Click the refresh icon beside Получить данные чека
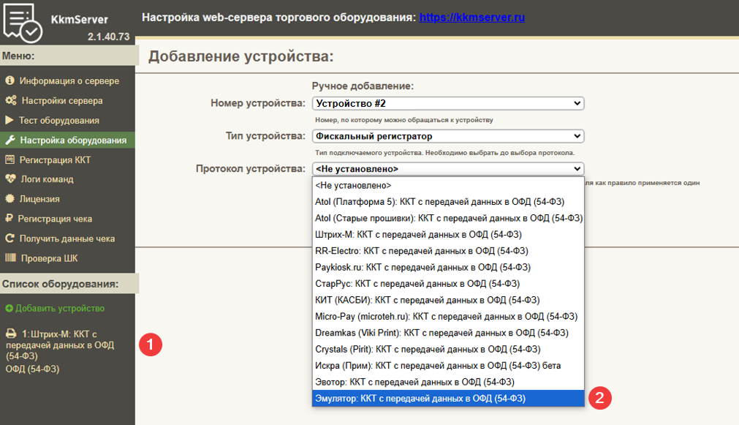 coord(10,238)
